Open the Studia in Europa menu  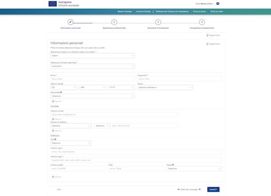pyautogui.click(x=124, y=12)
